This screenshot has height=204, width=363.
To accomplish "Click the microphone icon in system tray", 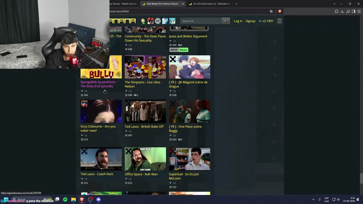I will pyautogui.click(x=320, y=199).
